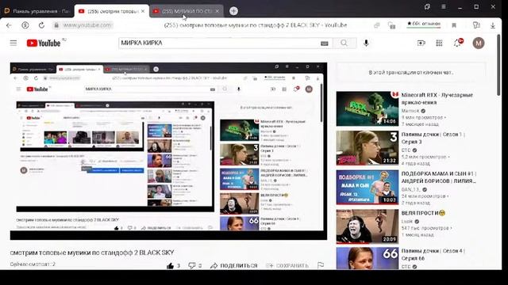Open the browser hamburger menu in title bar
The height and width of the screenshot is (285, 508).
click(443, 6)
